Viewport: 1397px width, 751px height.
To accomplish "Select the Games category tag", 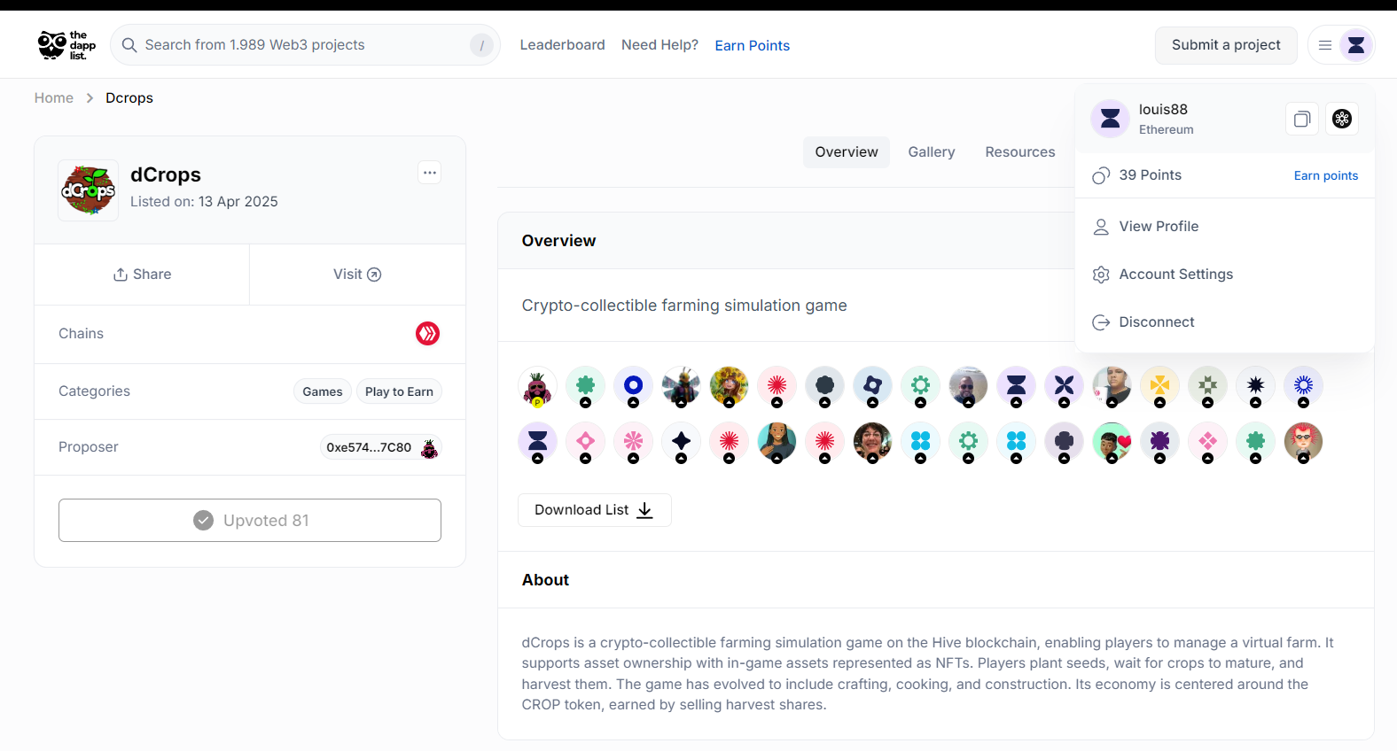I will pos(323,391).
